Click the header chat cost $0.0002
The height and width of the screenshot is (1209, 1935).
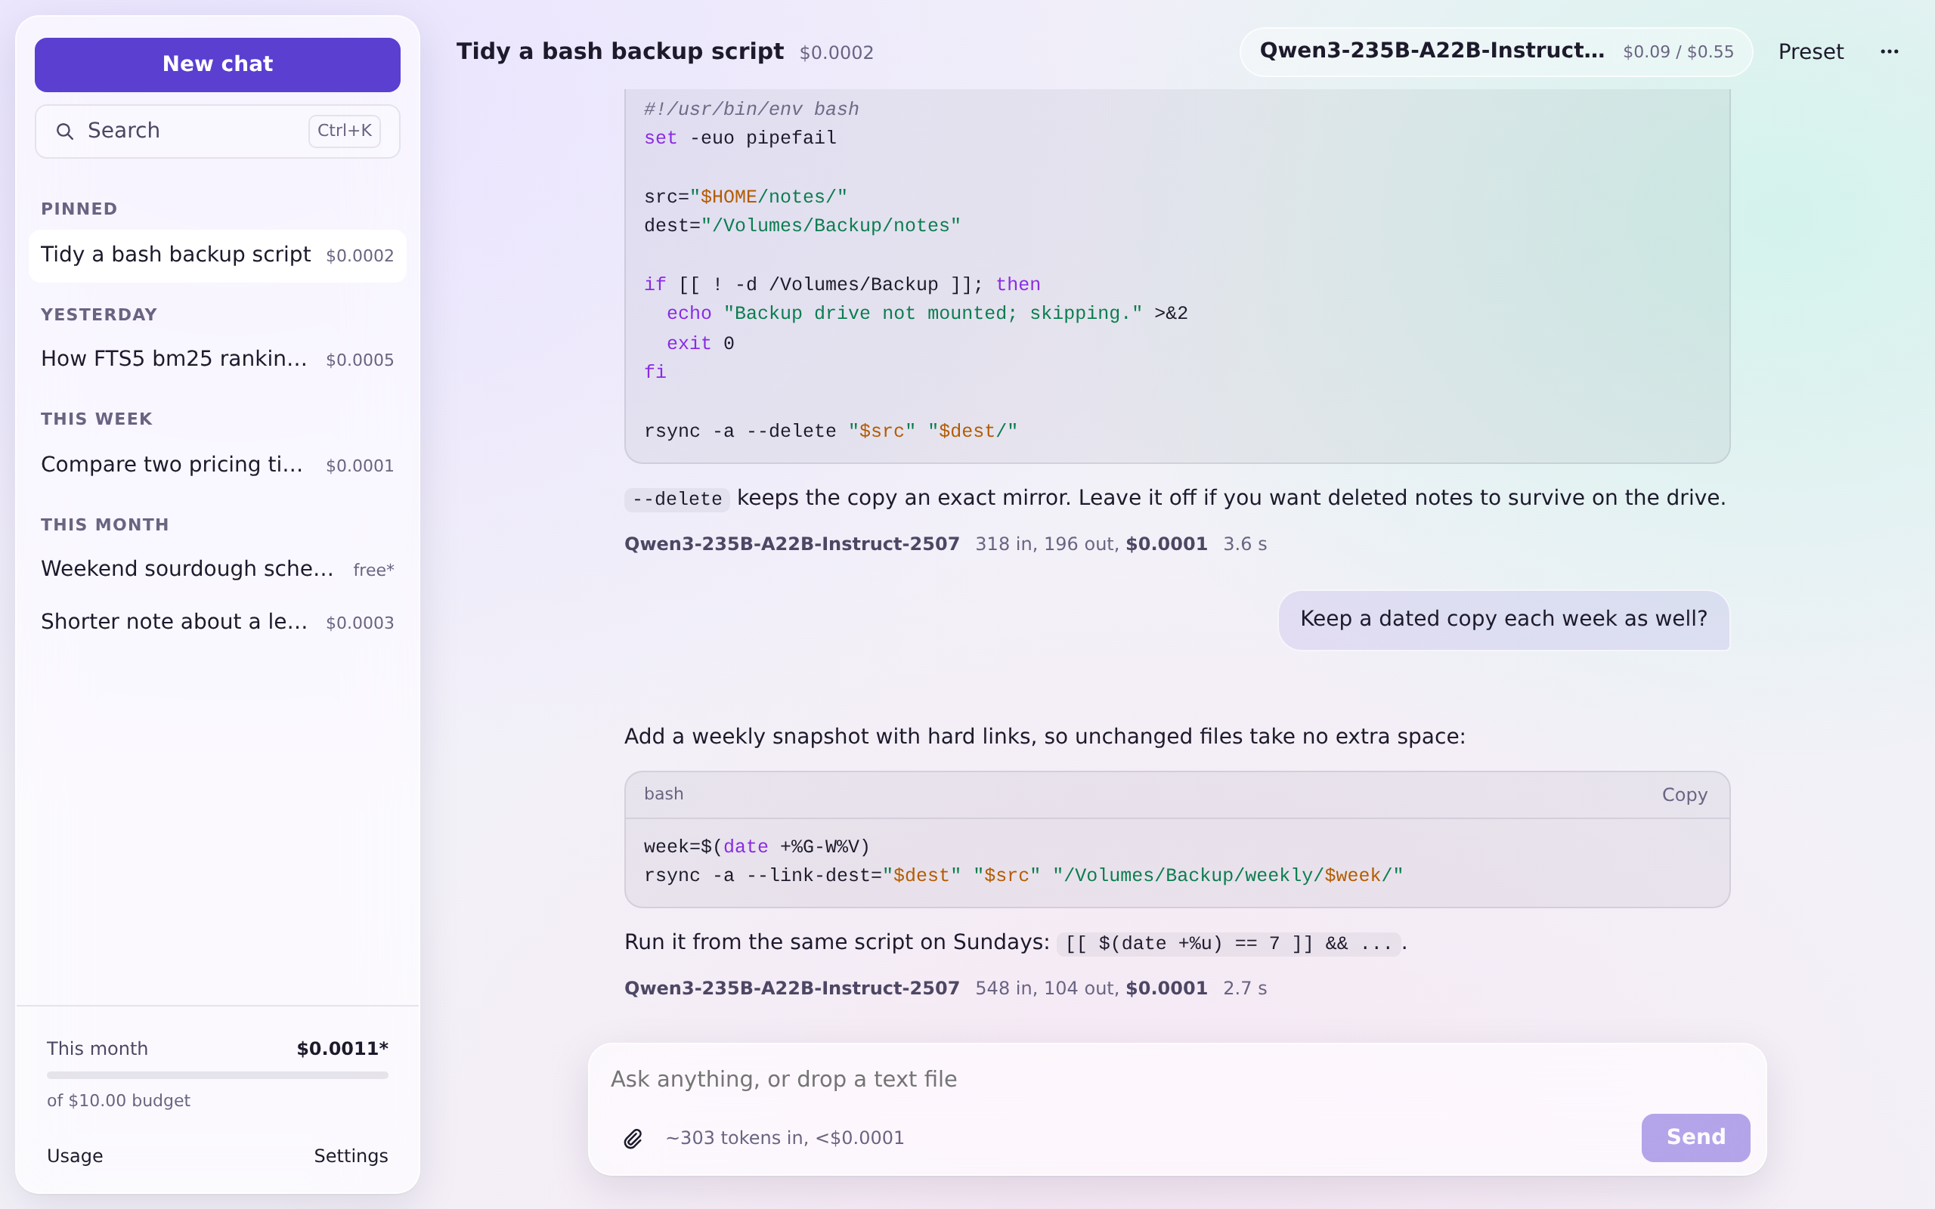pyautogui.click(x=837, y=53)
